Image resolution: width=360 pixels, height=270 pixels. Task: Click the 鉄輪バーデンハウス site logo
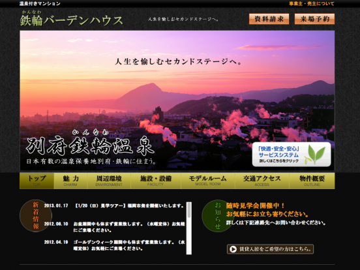(x=71, y=18)
